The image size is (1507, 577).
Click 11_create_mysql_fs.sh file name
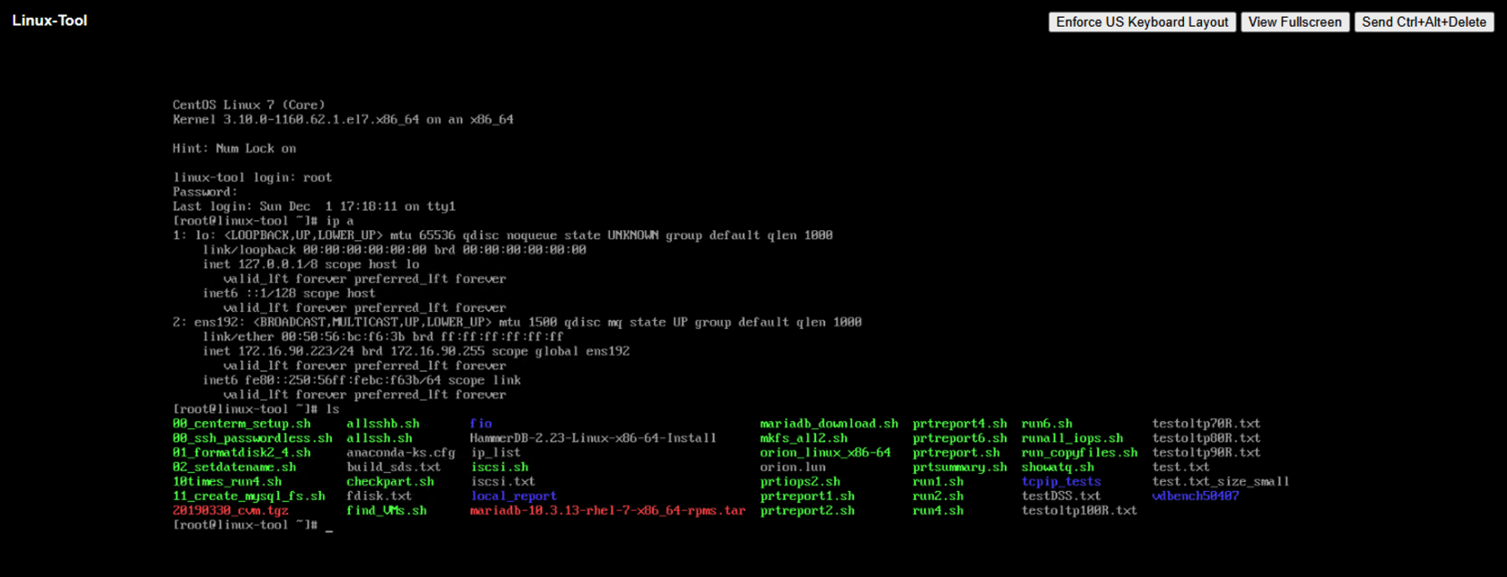[x=248, y=495]
